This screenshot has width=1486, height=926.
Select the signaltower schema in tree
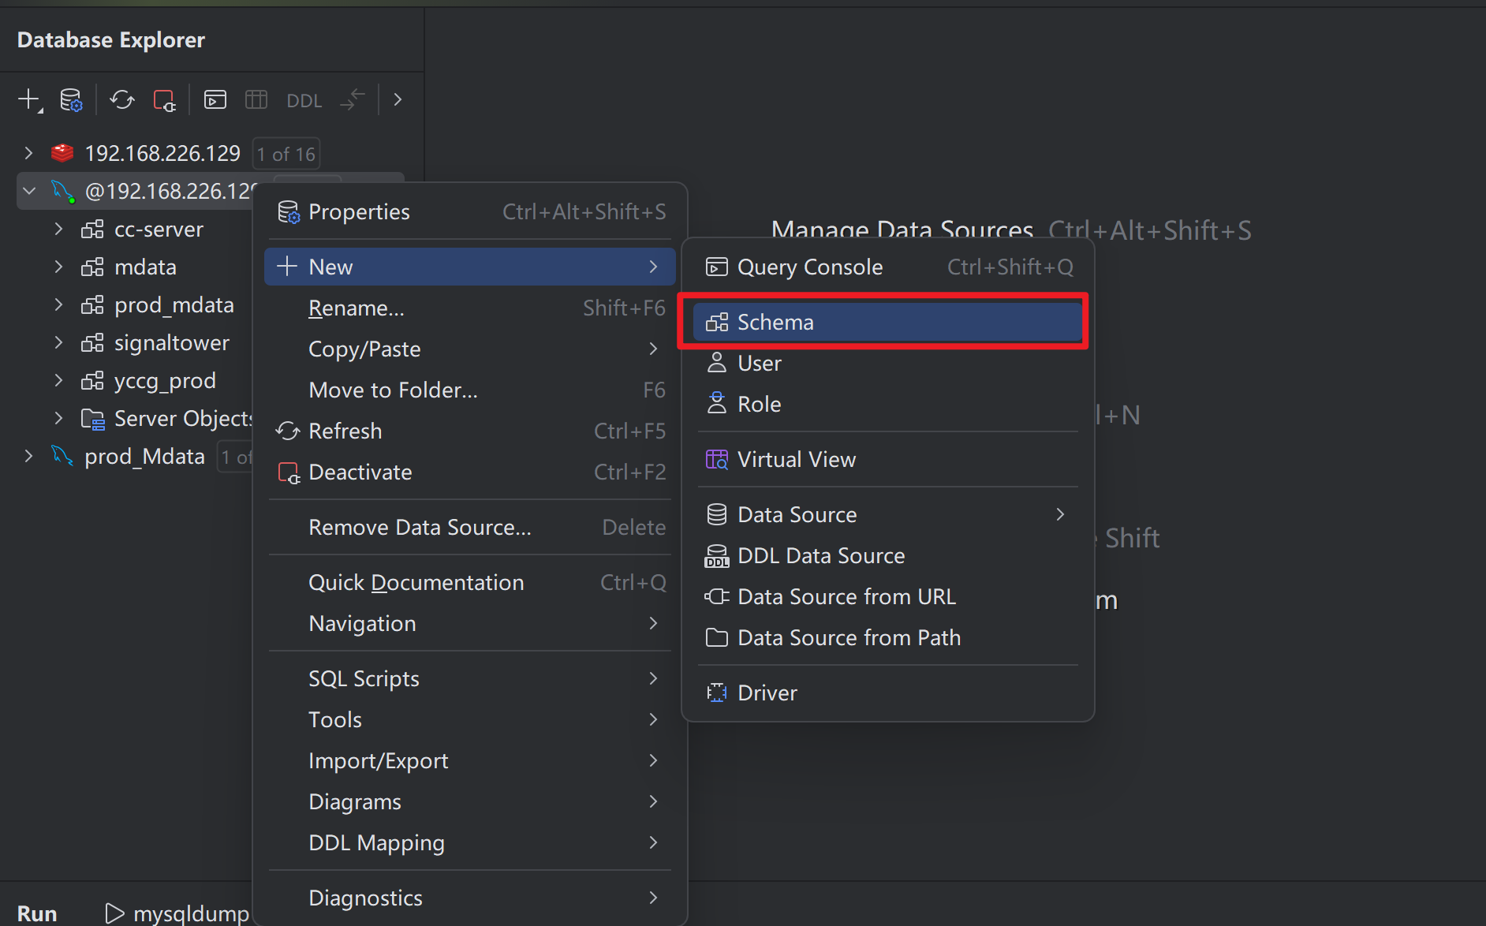(171, 343)
